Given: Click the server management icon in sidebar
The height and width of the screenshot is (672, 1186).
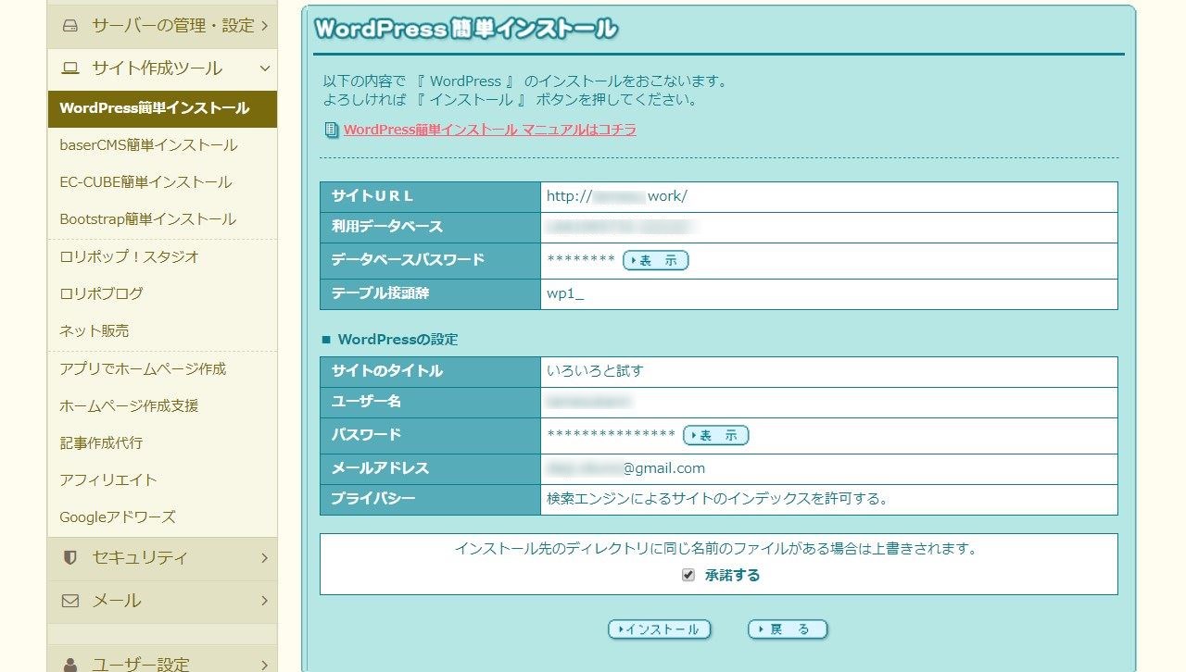Looking at the screenshot, I should pyautogui.click(x=69, y=26).
